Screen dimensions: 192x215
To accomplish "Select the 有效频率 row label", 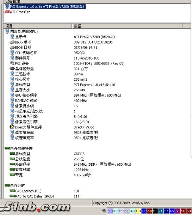I will coord(23,170).
